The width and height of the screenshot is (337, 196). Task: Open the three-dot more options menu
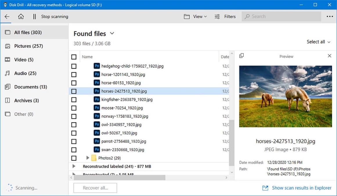(330, 17)
